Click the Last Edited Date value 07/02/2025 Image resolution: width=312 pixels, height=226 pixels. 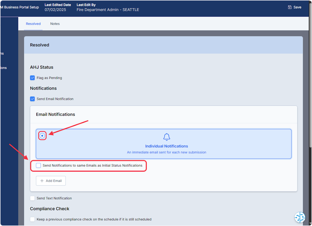(x=55, y=10)
